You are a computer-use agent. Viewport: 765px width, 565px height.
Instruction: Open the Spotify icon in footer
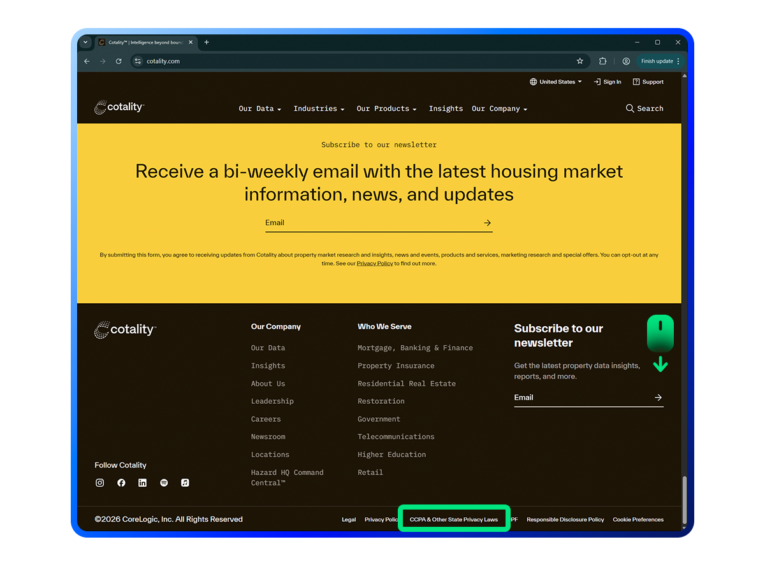point(164,483)
